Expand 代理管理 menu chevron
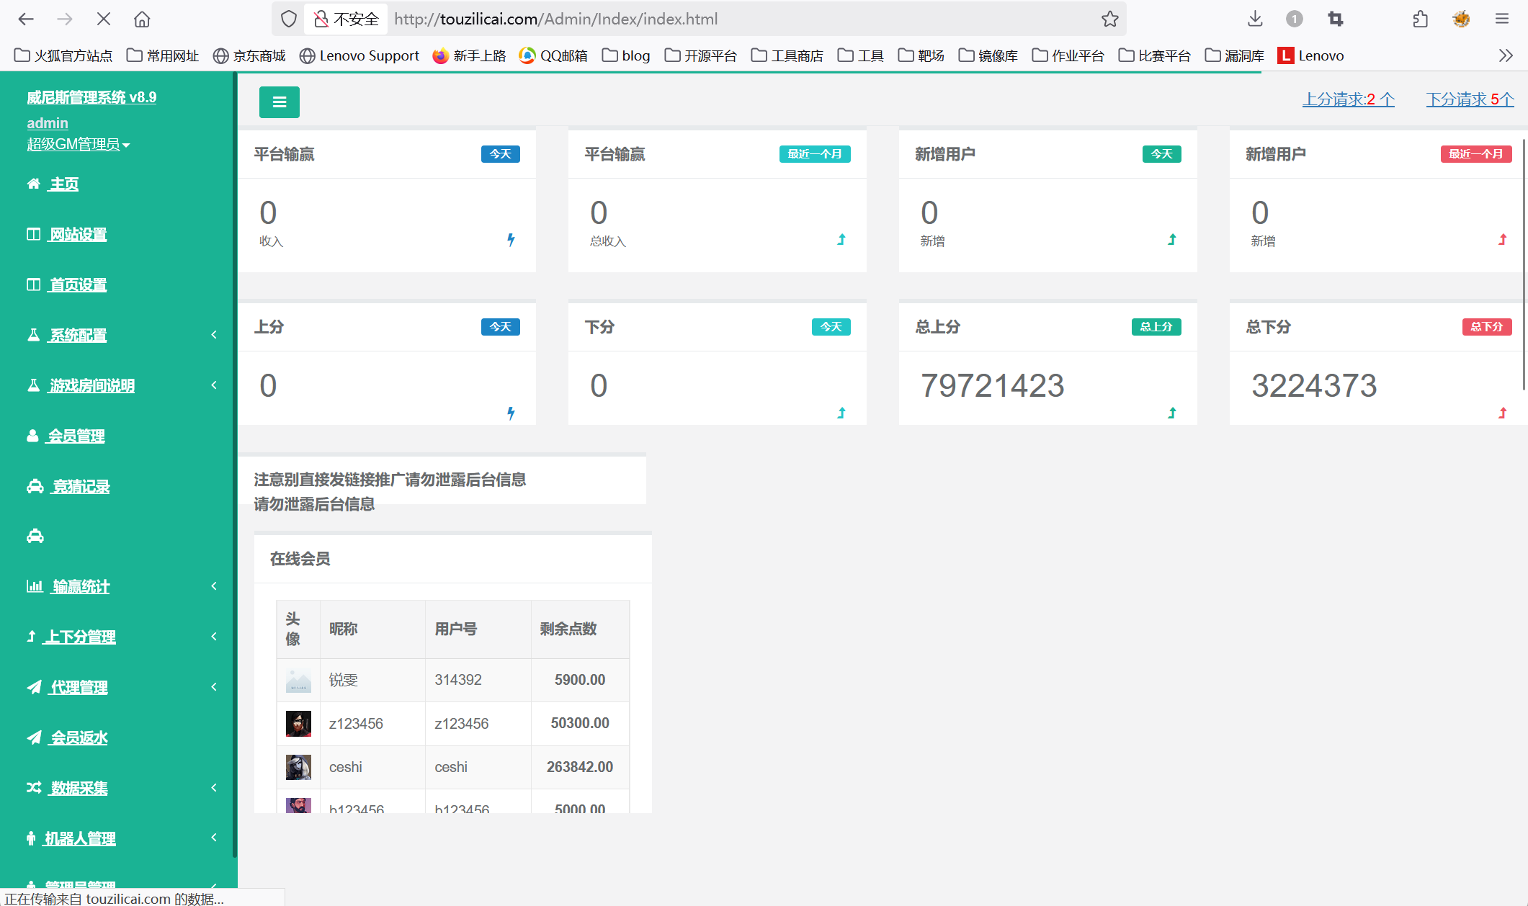The height and width of the screenshot is (906, 1528). click(x=214, y=687)
